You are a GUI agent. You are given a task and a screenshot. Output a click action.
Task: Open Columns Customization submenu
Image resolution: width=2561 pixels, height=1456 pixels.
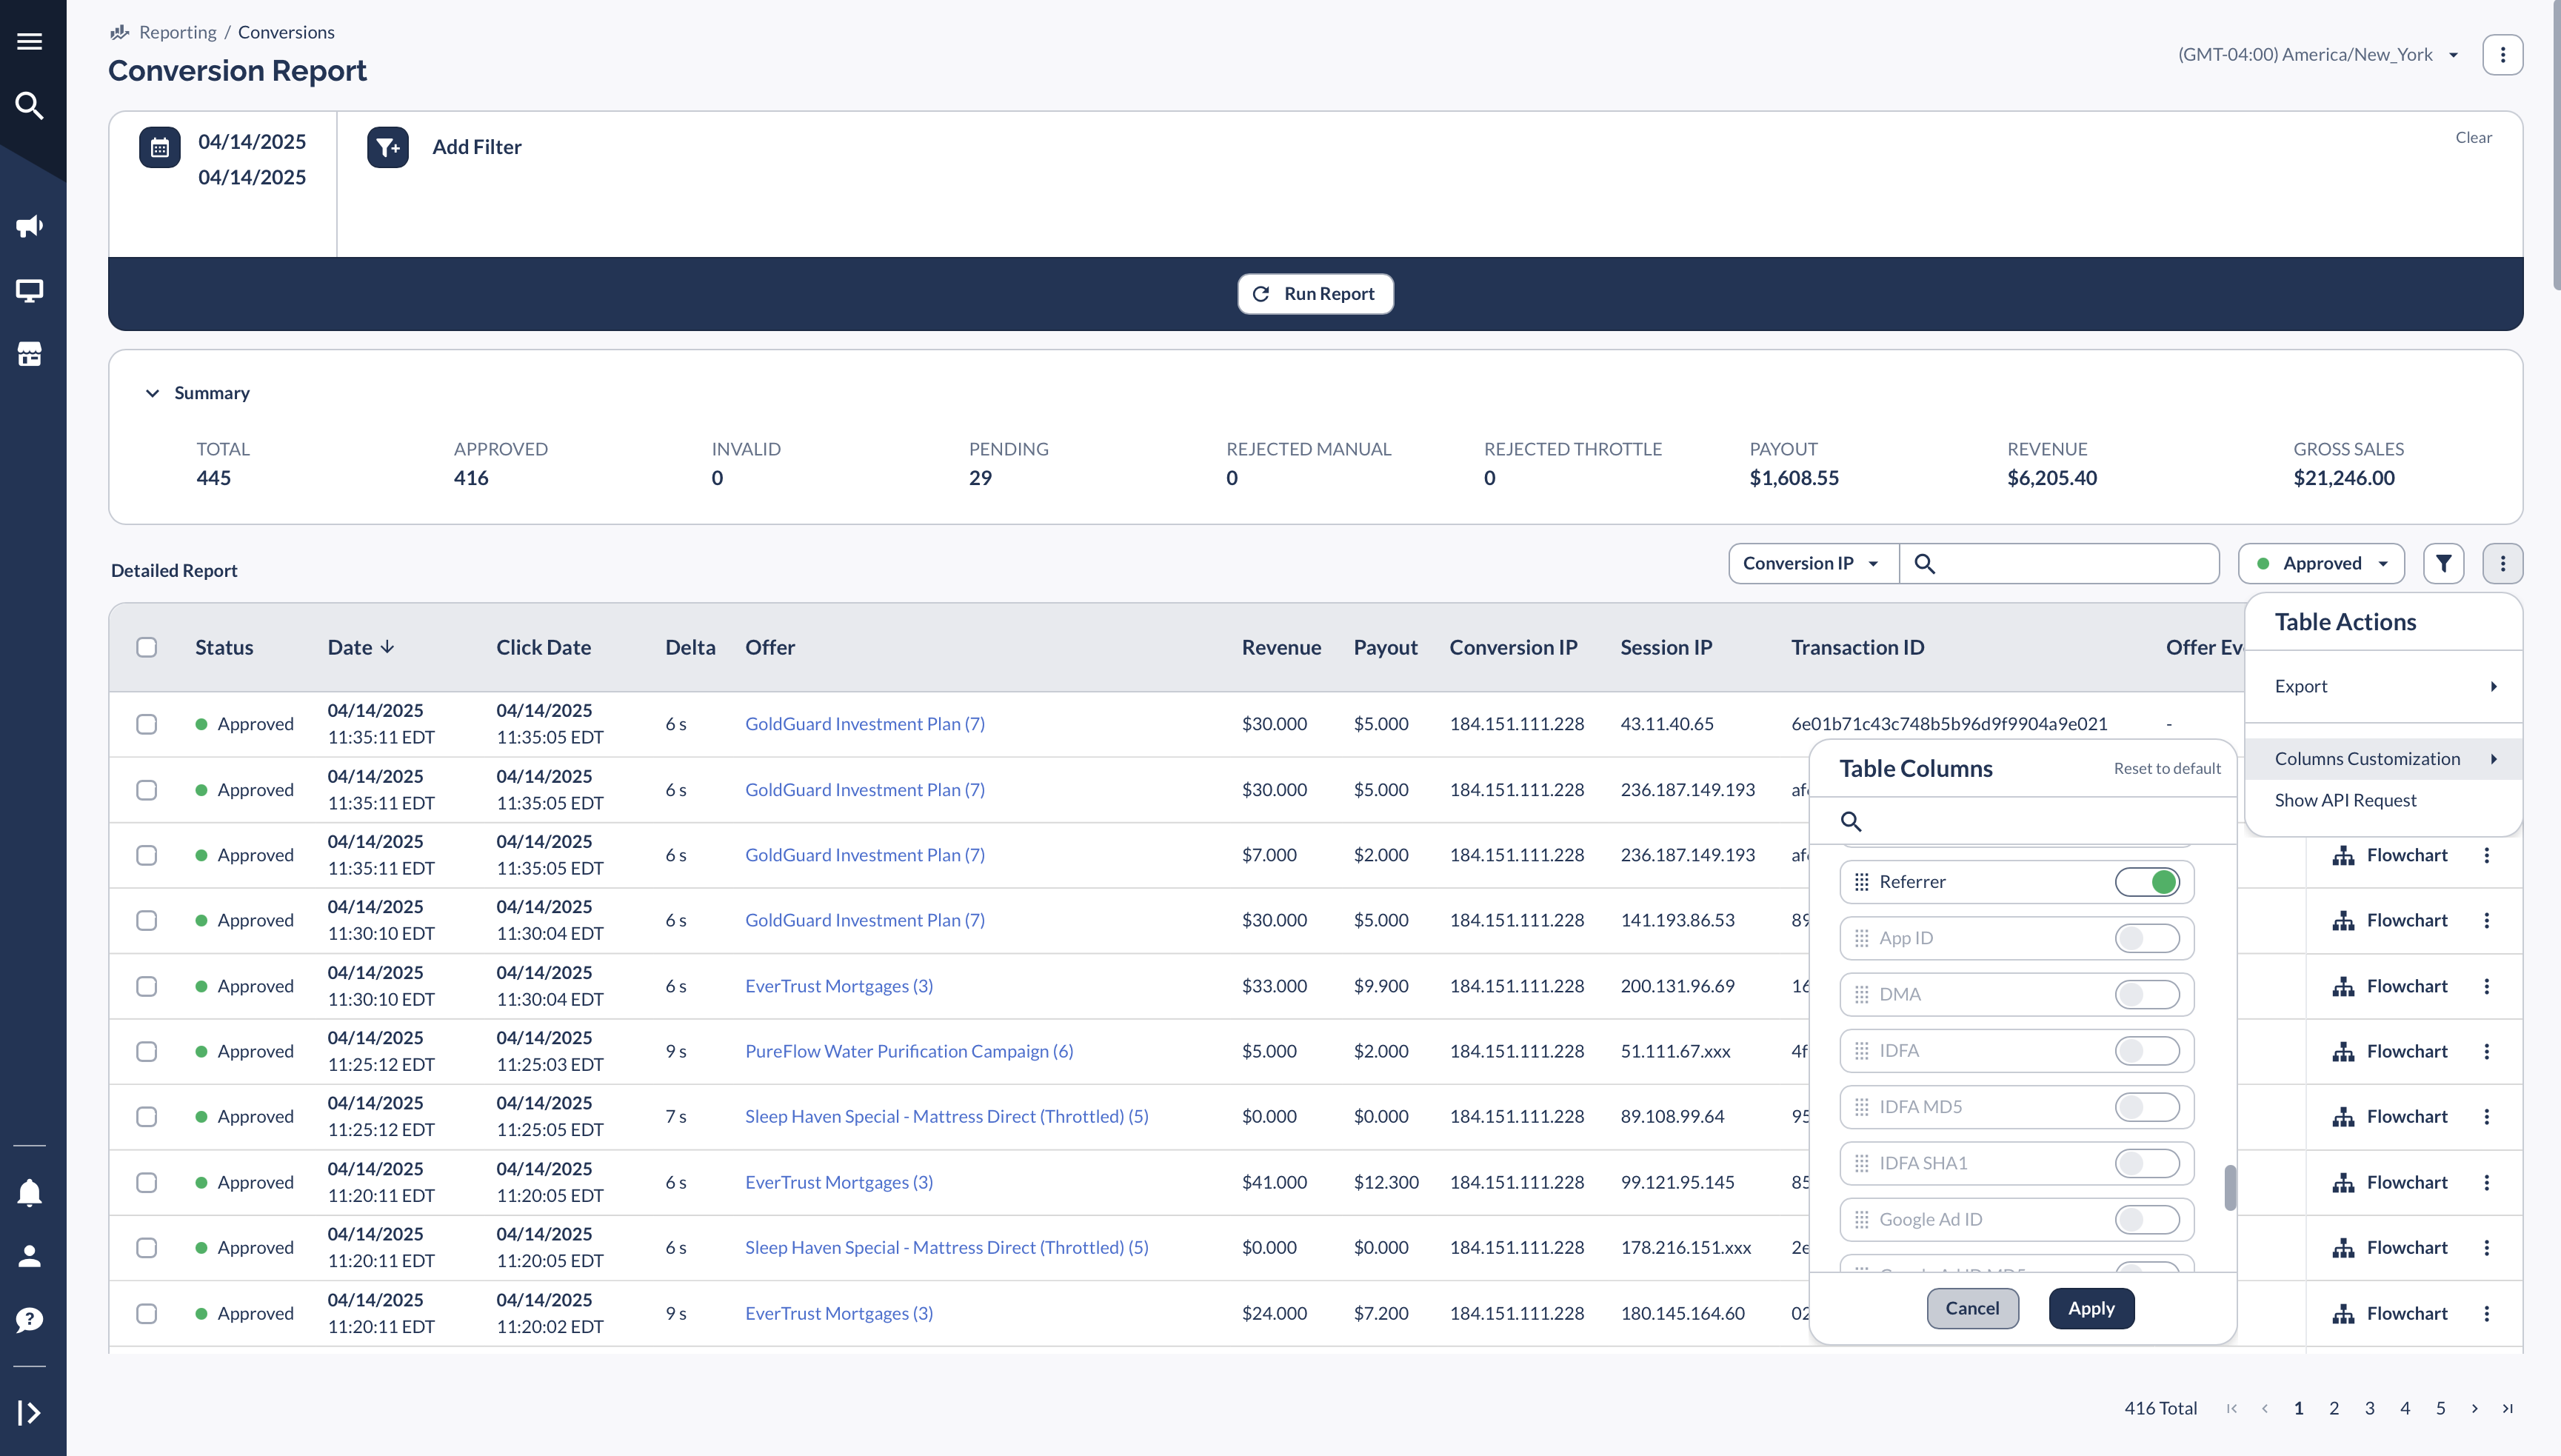click(2384, 759)
